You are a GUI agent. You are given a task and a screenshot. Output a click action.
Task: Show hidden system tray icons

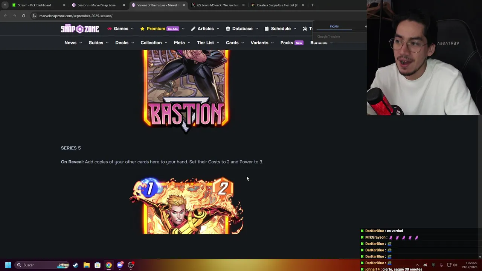coord(417,265)
